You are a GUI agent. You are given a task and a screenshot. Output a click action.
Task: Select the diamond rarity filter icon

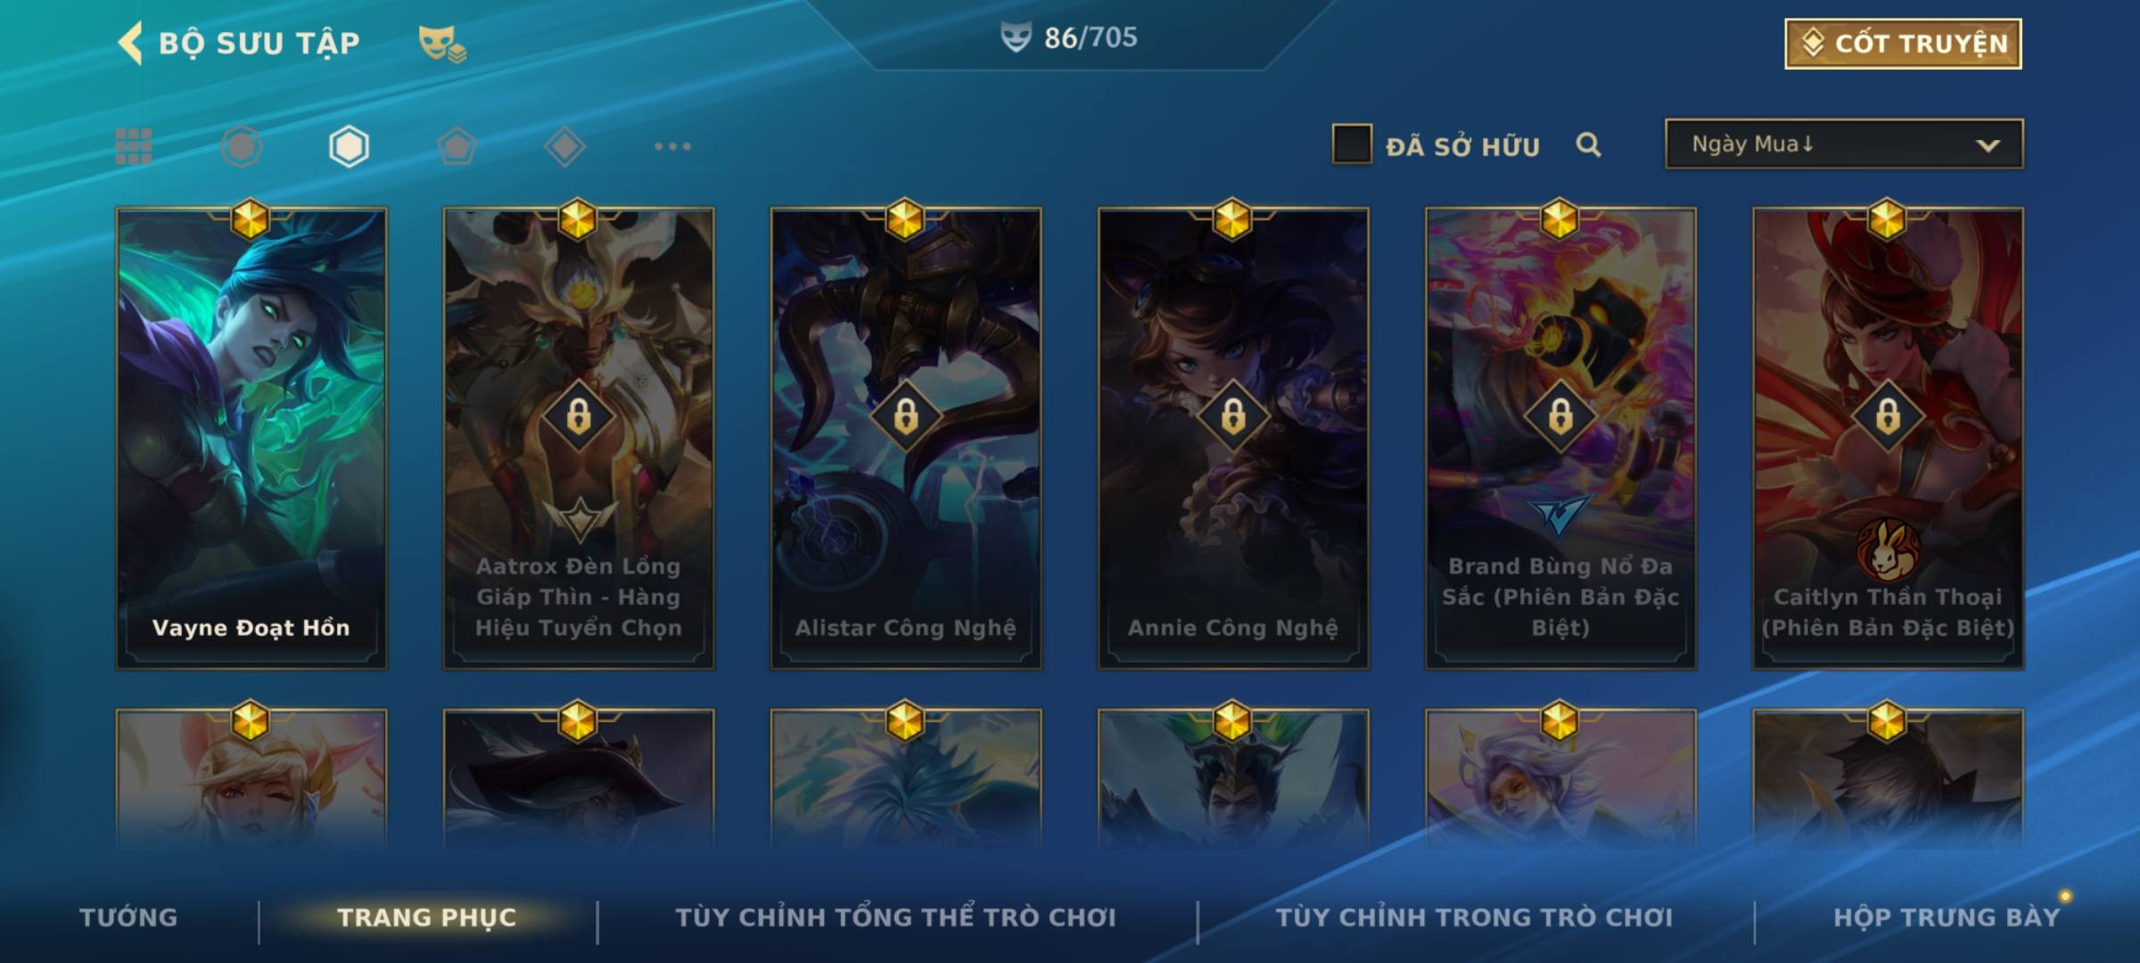[x=564, y=146]
